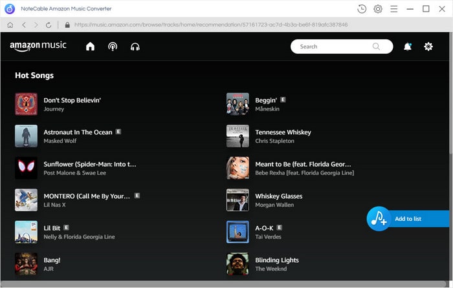Open Whiskey Glasses album art

pyautogui.click(x=238, y=200)
